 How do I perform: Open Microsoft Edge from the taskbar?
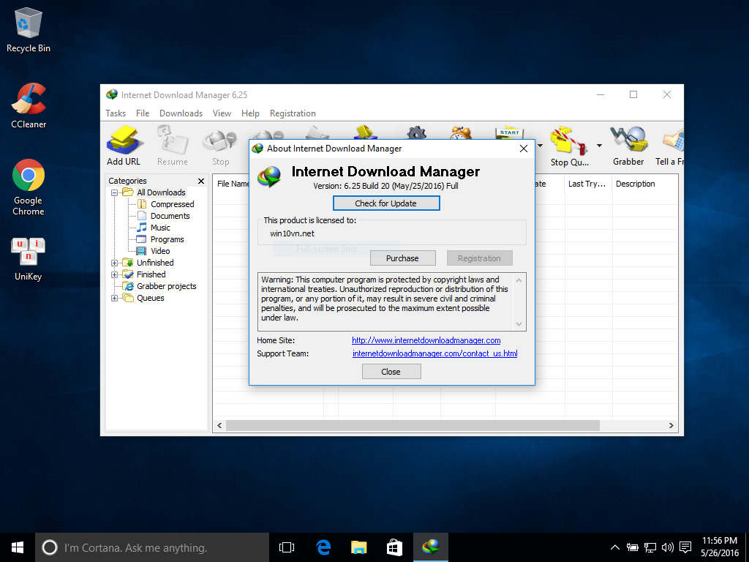coord(323,547)
